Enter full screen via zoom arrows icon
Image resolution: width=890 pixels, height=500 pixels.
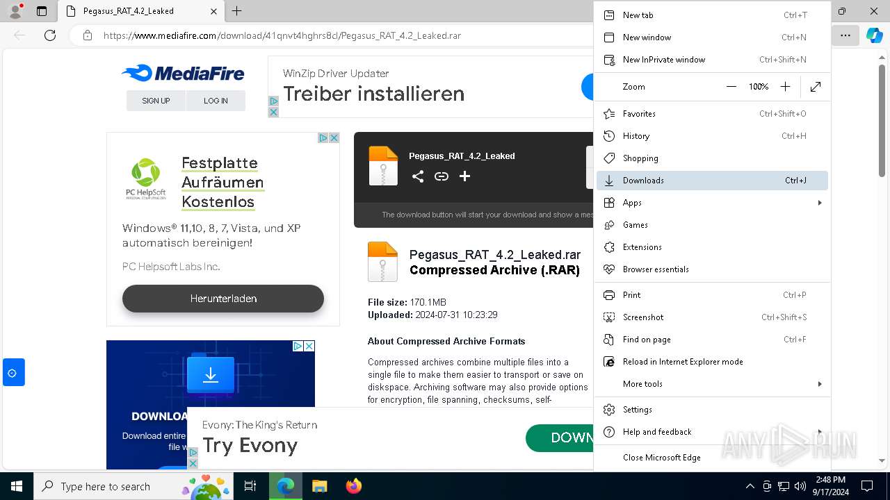(x=816, y=87)
